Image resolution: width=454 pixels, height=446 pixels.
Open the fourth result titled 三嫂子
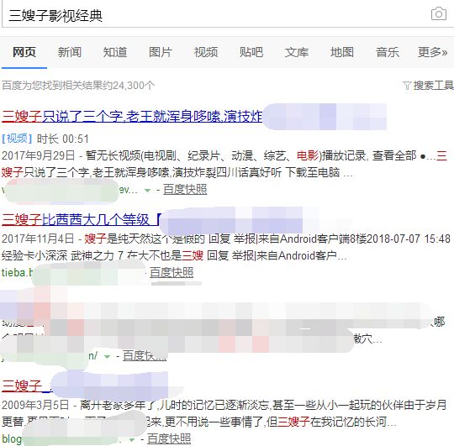(27, 386)
